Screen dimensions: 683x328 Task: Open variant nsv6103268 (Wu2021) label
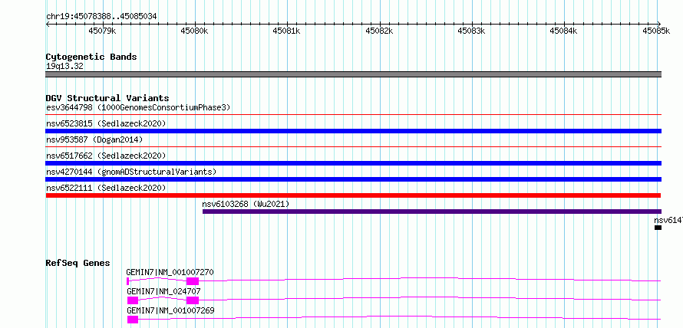[x=246, y=204]
